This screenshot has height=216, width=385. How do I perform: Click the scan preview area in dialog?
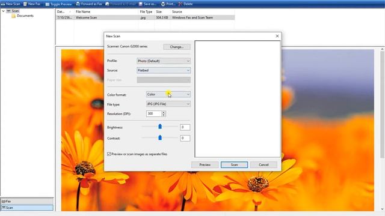point(238,99)
